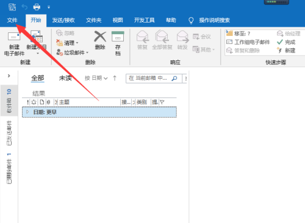Image resolution: width=305 pixels, height=223 pixels.
Task: Select the 已发送邮件 folder
Action: tap(9, 133)
